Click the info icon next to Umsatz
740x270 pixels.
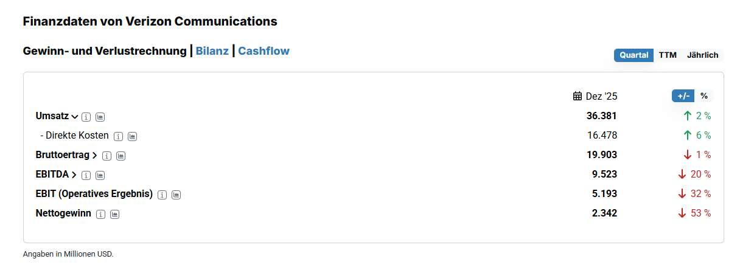pyautogui.click(x=86, y=116)
